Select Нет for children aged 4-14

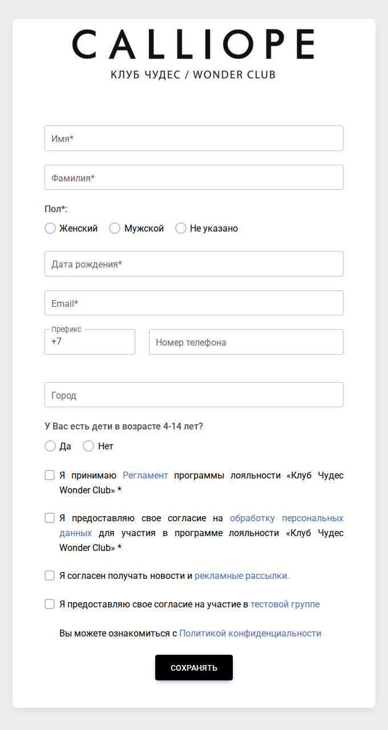(88, 446)
